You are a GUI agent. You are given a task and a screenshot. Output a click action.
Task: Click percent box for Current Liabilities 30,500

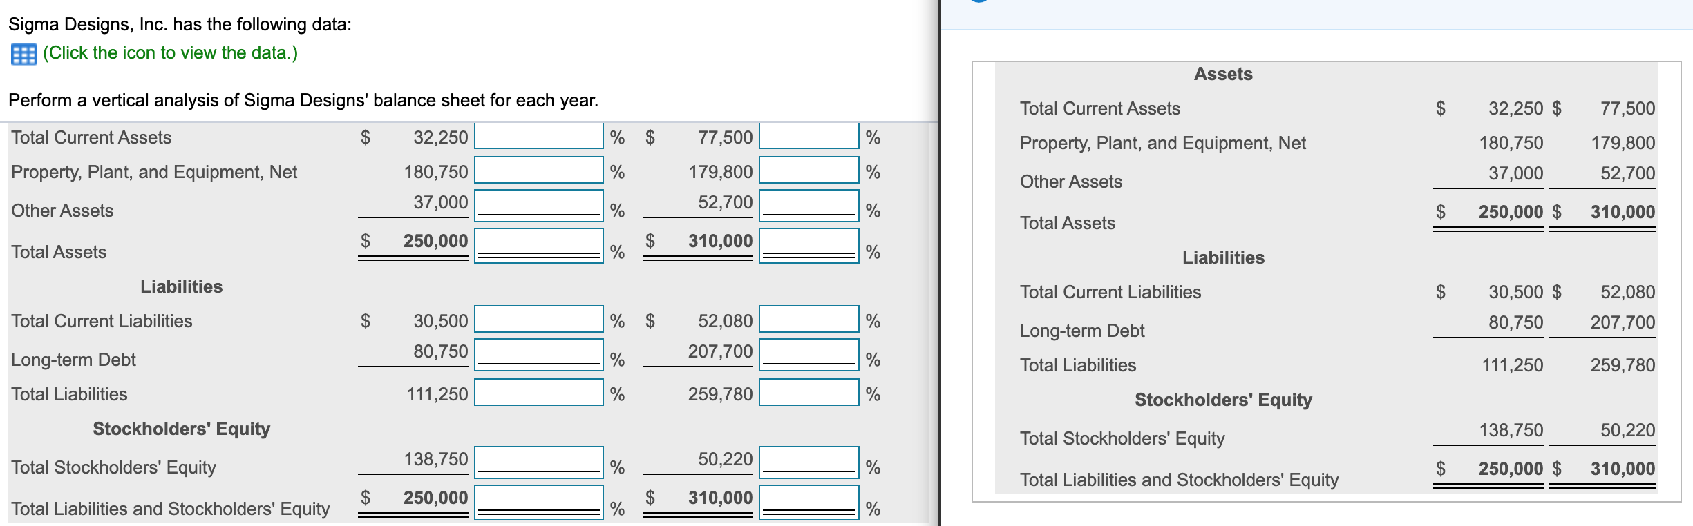539,319
